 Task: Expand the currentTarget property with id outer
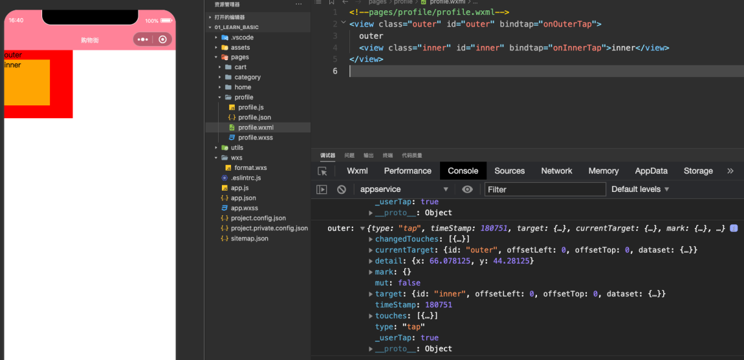371,250
